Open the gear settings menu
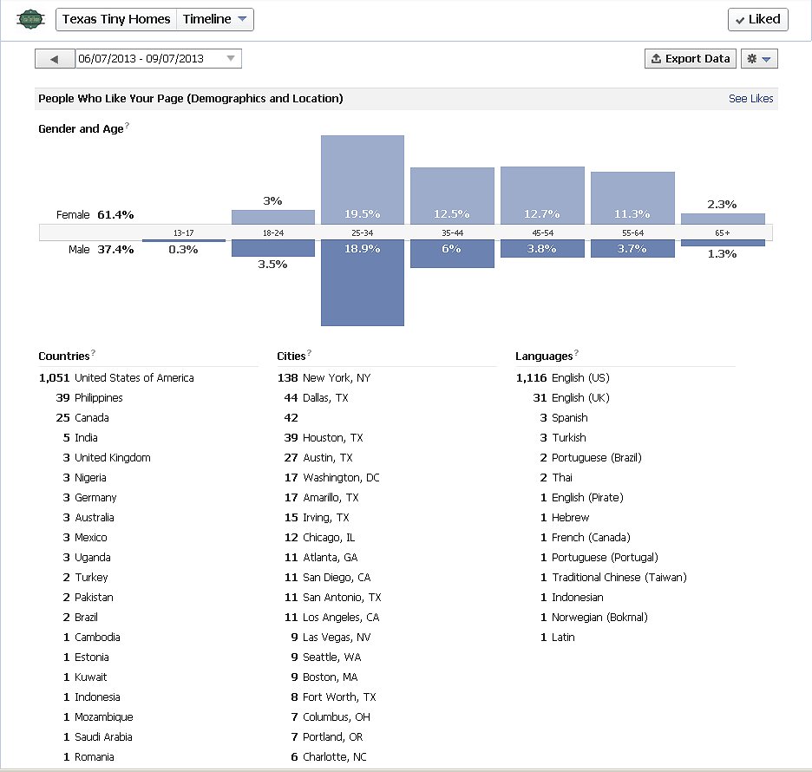812x772 pixels. click(759, 59)
